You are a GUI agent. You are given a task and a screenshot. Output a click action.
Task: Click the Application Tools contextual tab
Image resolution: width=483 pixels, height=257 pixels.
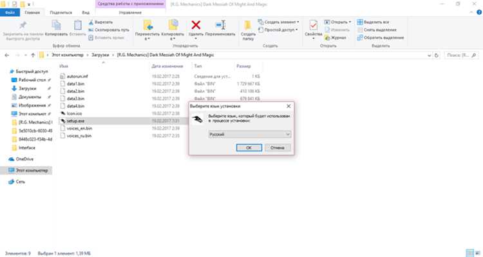pyautogui.click(x=131, y=4)
